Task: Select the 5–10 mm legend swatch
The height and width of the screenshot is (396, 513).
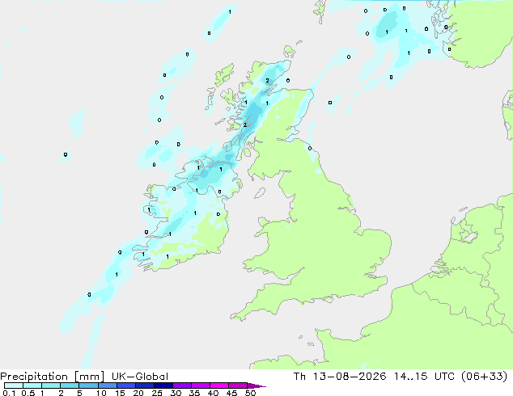Action: 88,385
